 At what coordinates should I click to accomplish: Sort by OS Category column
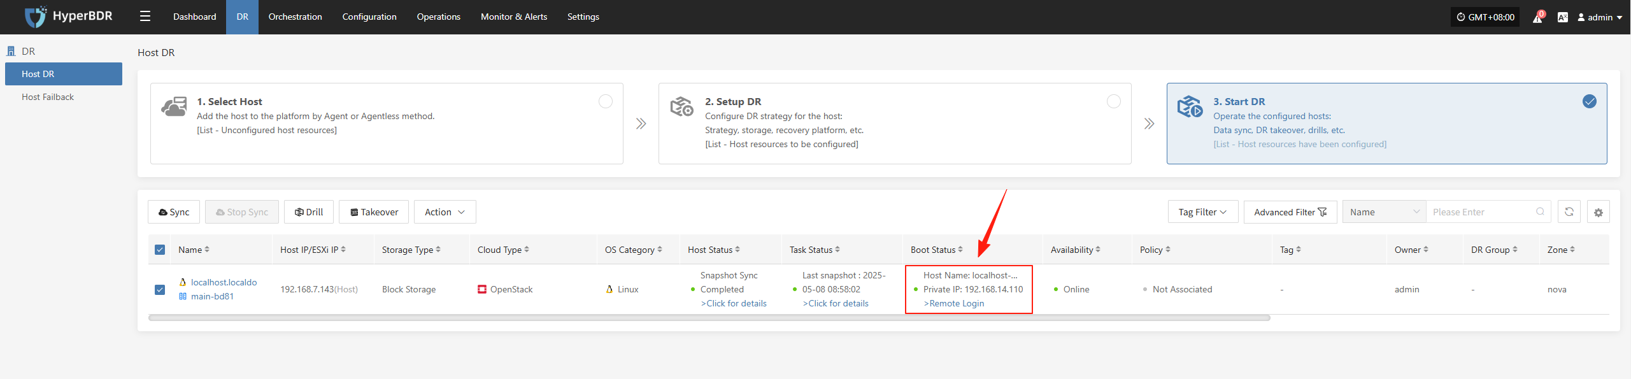click(660, 250)
